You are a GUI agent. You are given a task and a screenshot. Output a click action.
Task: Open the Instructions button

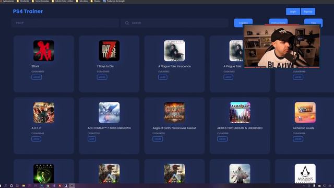278,22
